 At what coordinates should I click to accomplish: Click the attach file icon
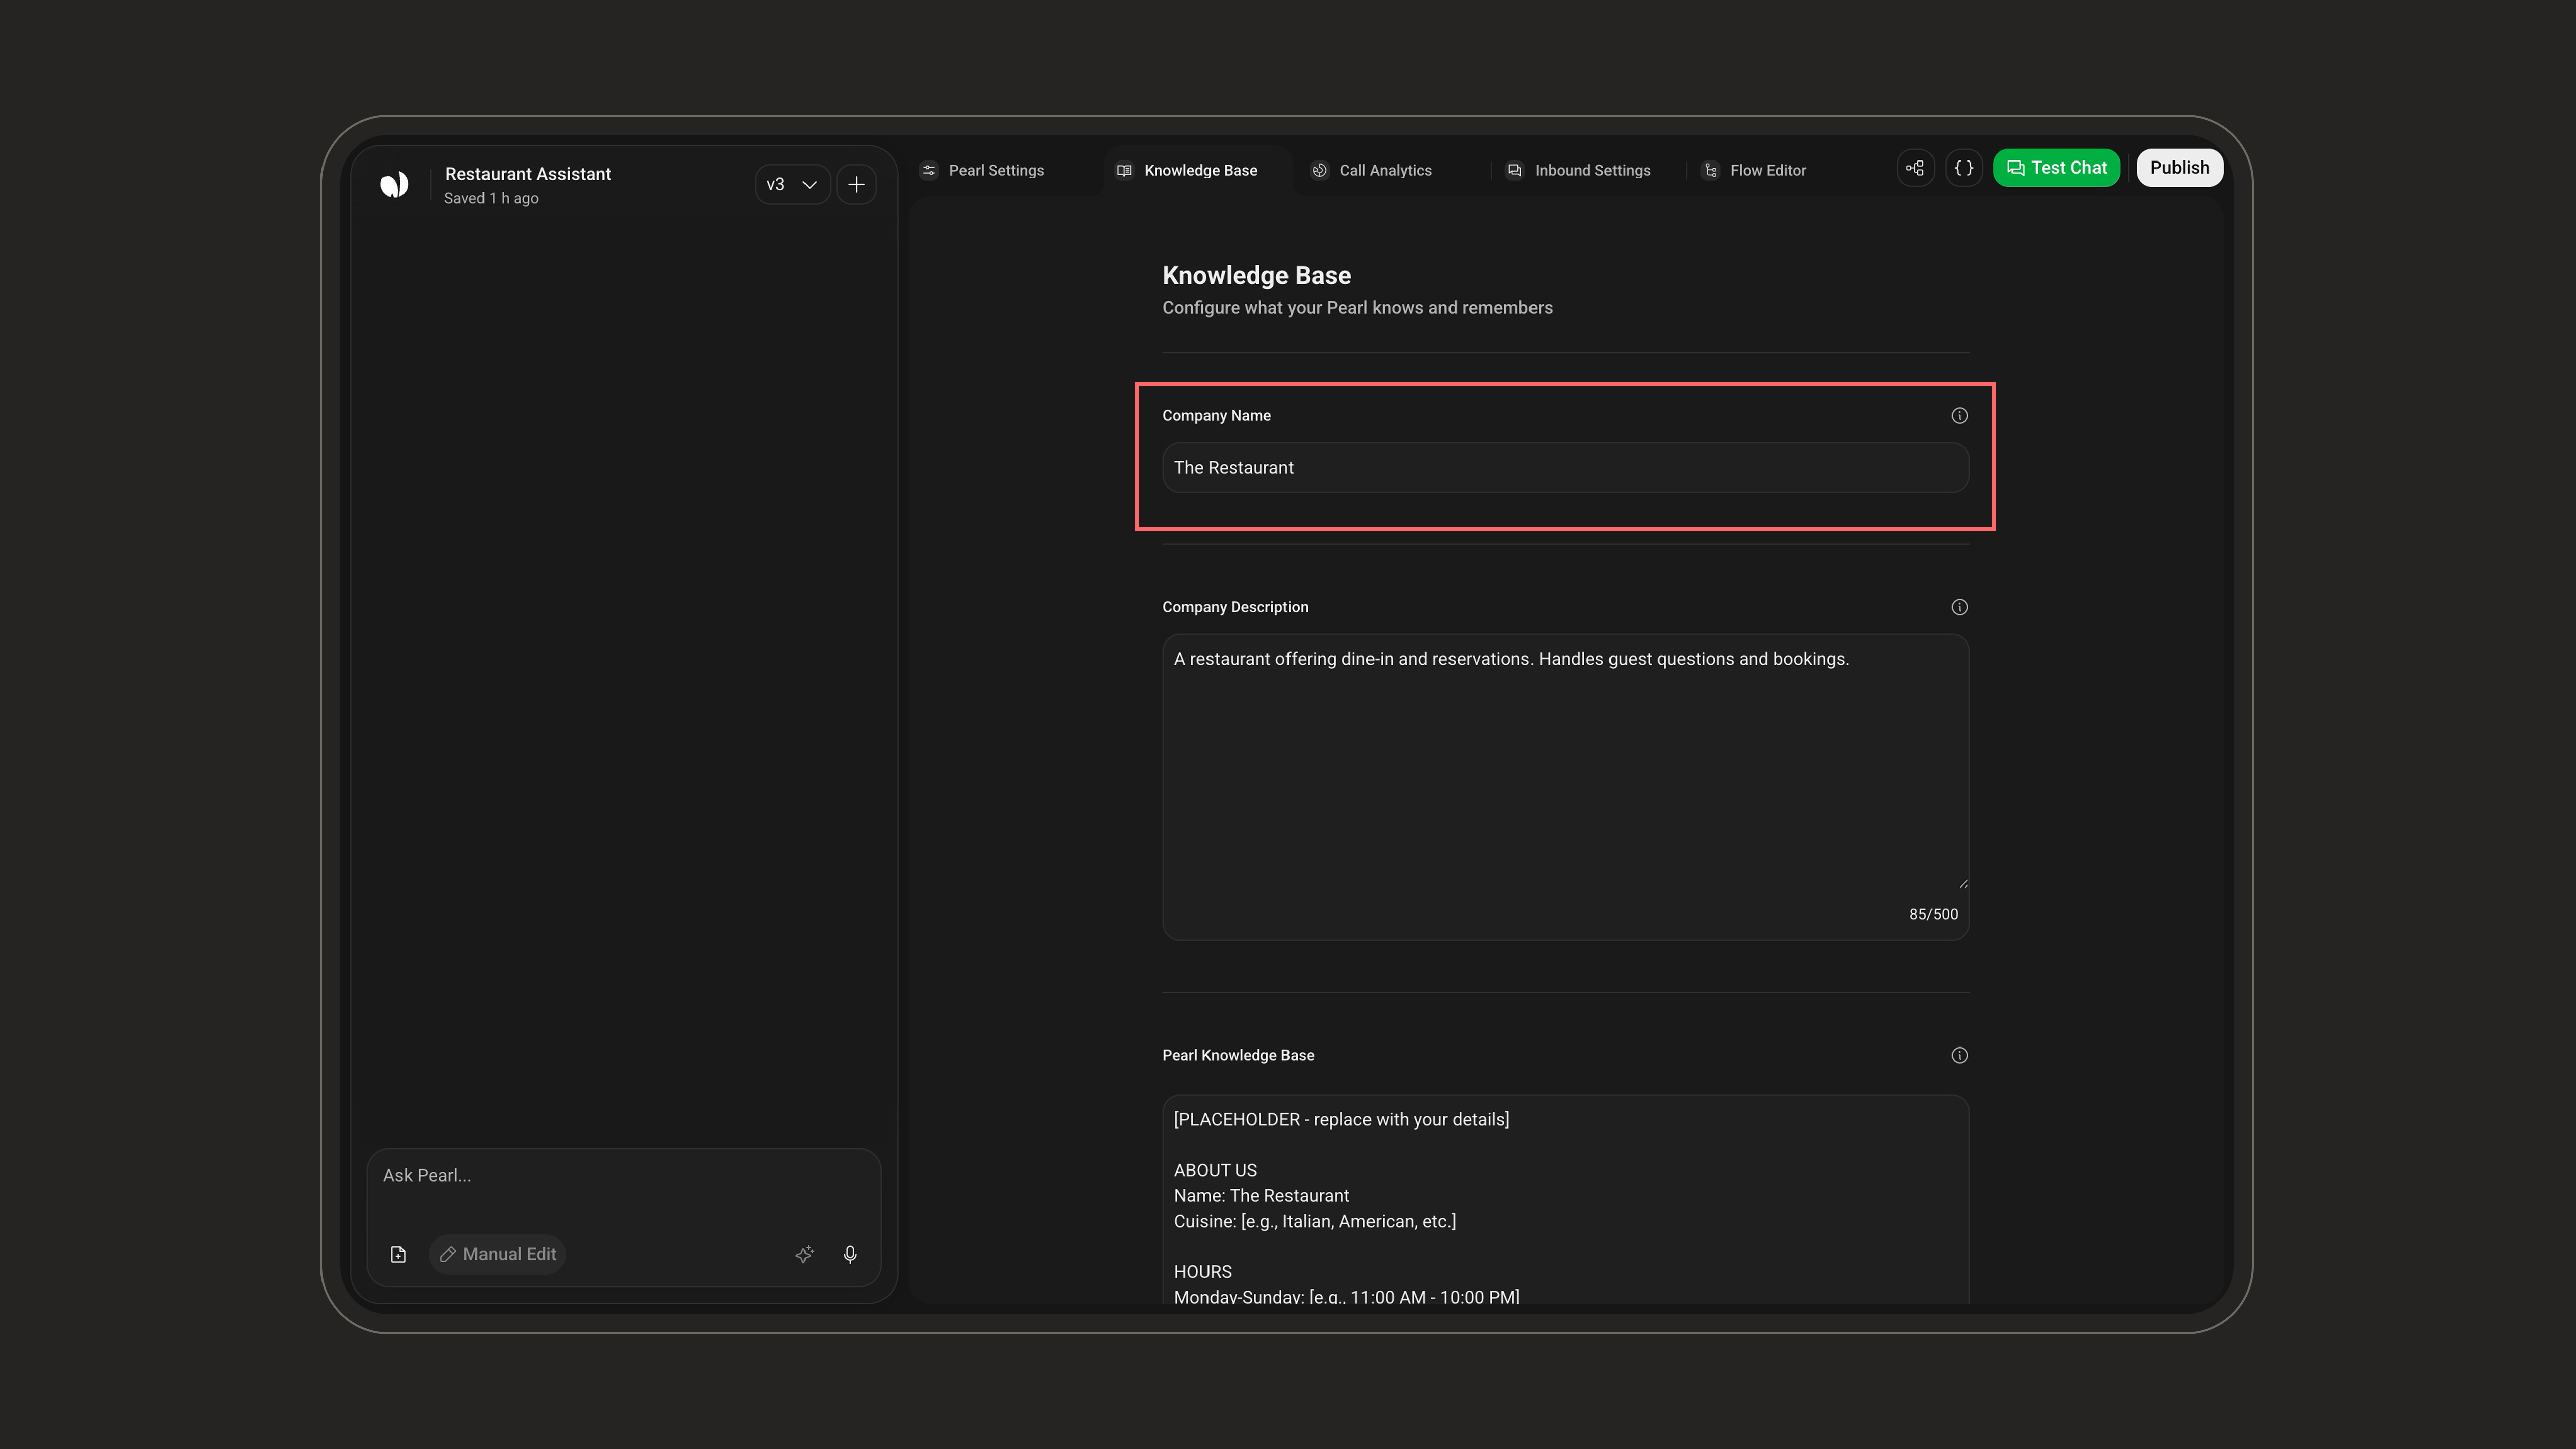click(398, 1254)
